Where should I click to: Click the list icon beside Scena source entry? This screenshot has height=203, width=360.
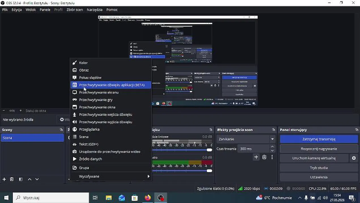tap(75, 137)
